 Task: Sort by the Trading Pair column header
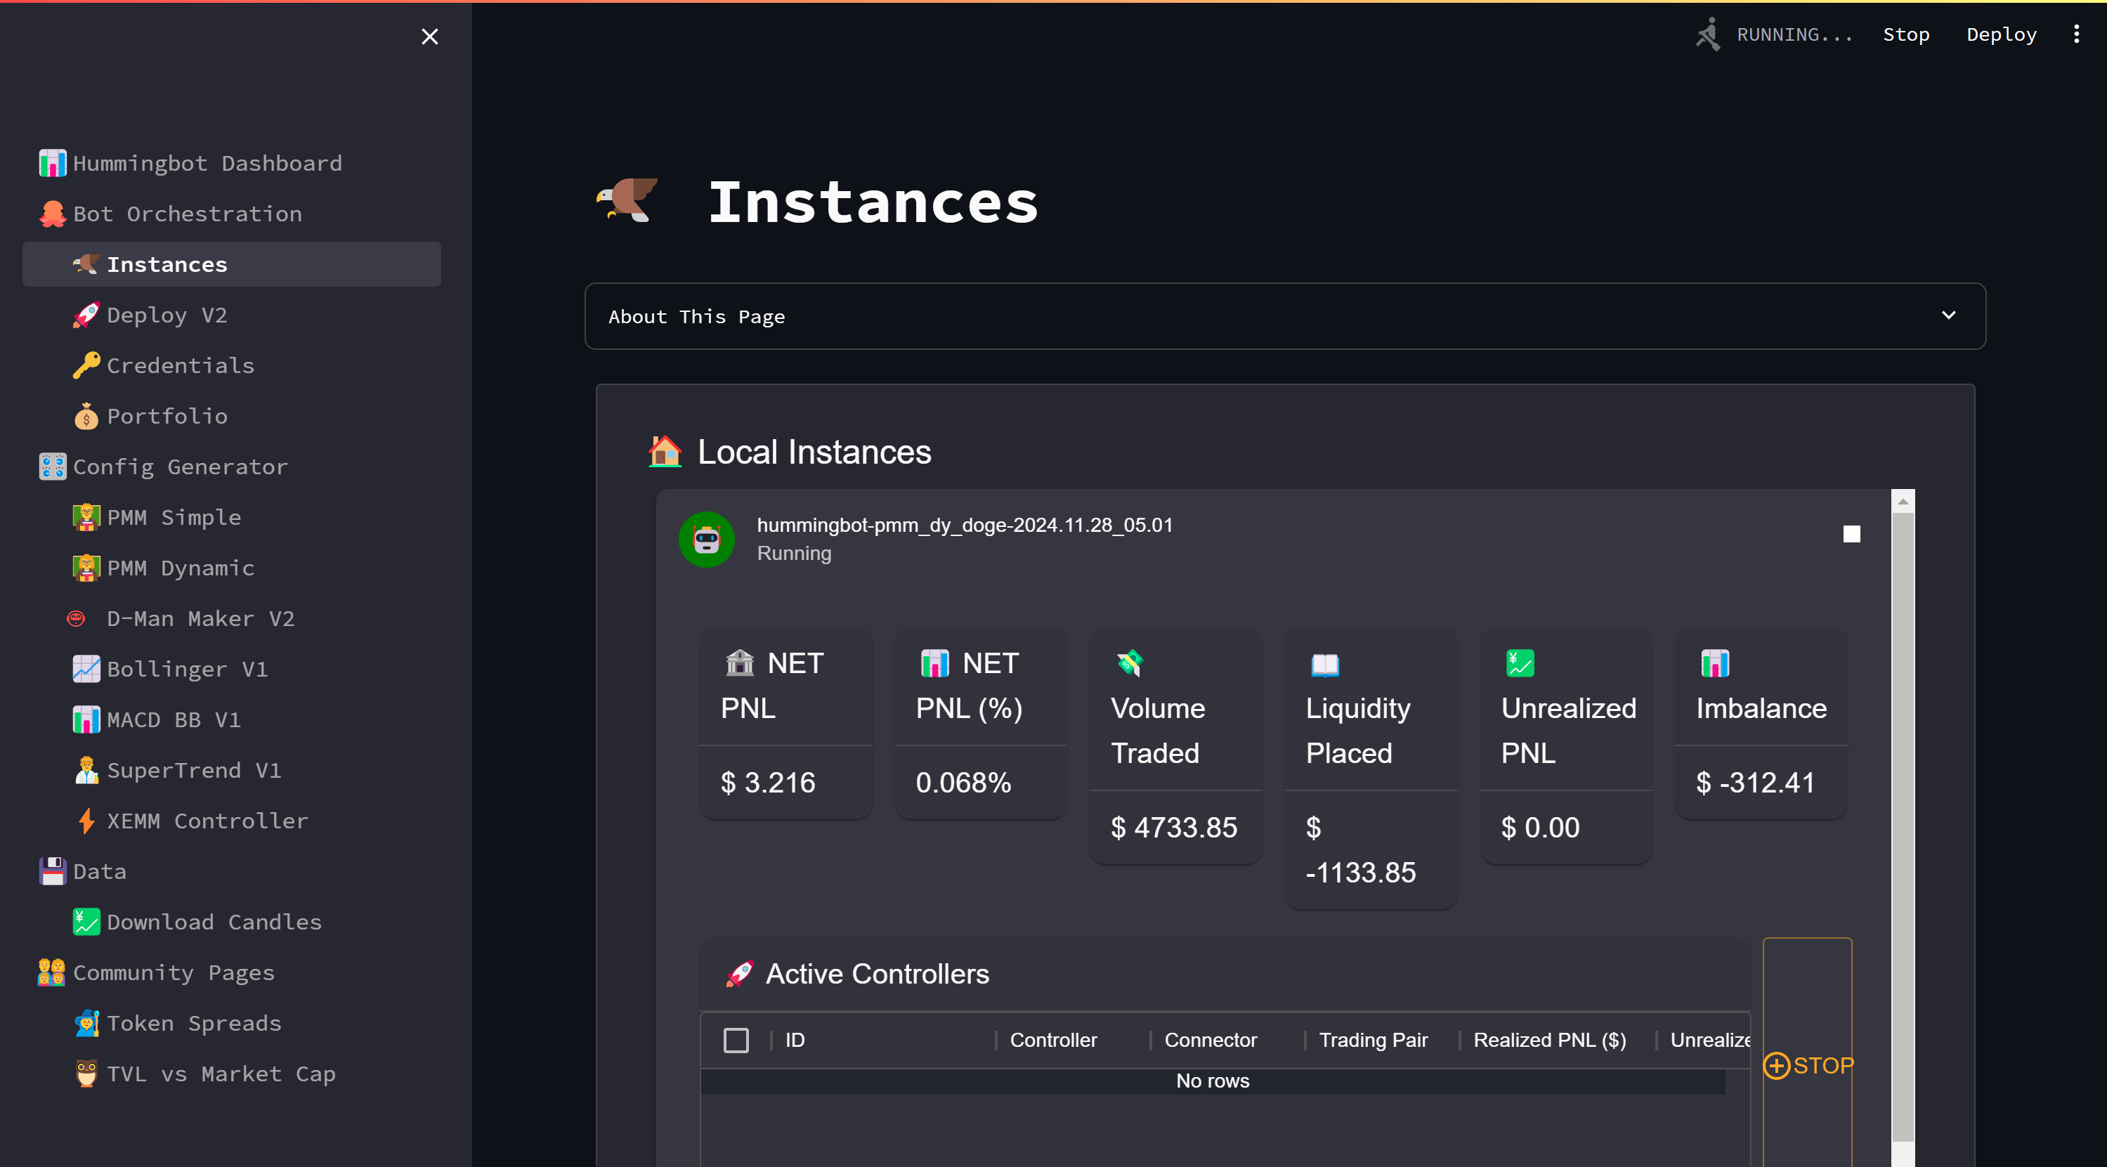pyautogui.click(x=1374, y=1041)
